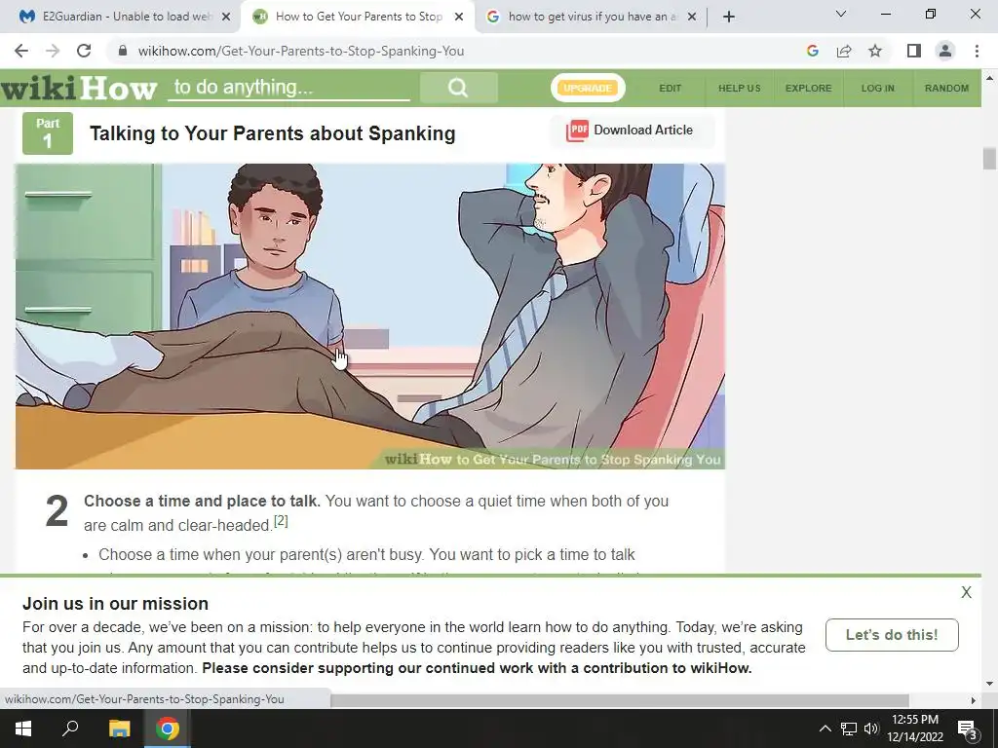Click the wikiHow search input field

(288, 88)
